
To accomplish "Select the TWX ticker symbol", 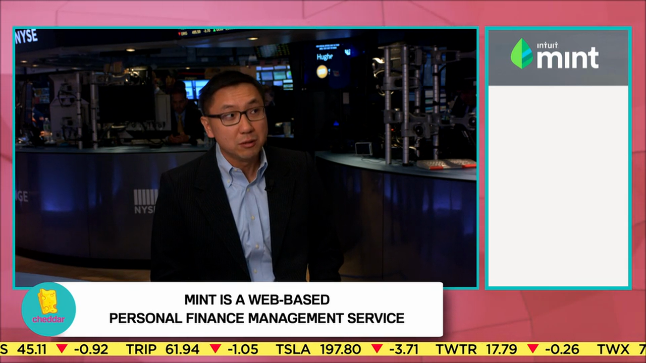I will pos(614,349).
